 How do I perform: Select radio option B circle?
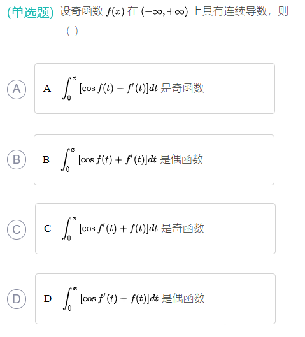(17, 159)
